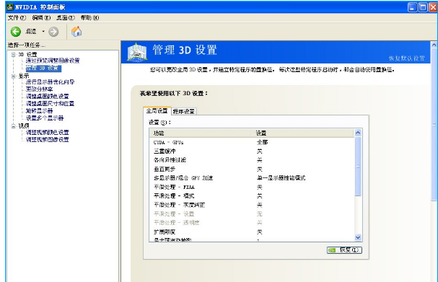Click the NVIDIA title bar icon
The width and height of the screenshot is (438, 282).
pos(10,7)
